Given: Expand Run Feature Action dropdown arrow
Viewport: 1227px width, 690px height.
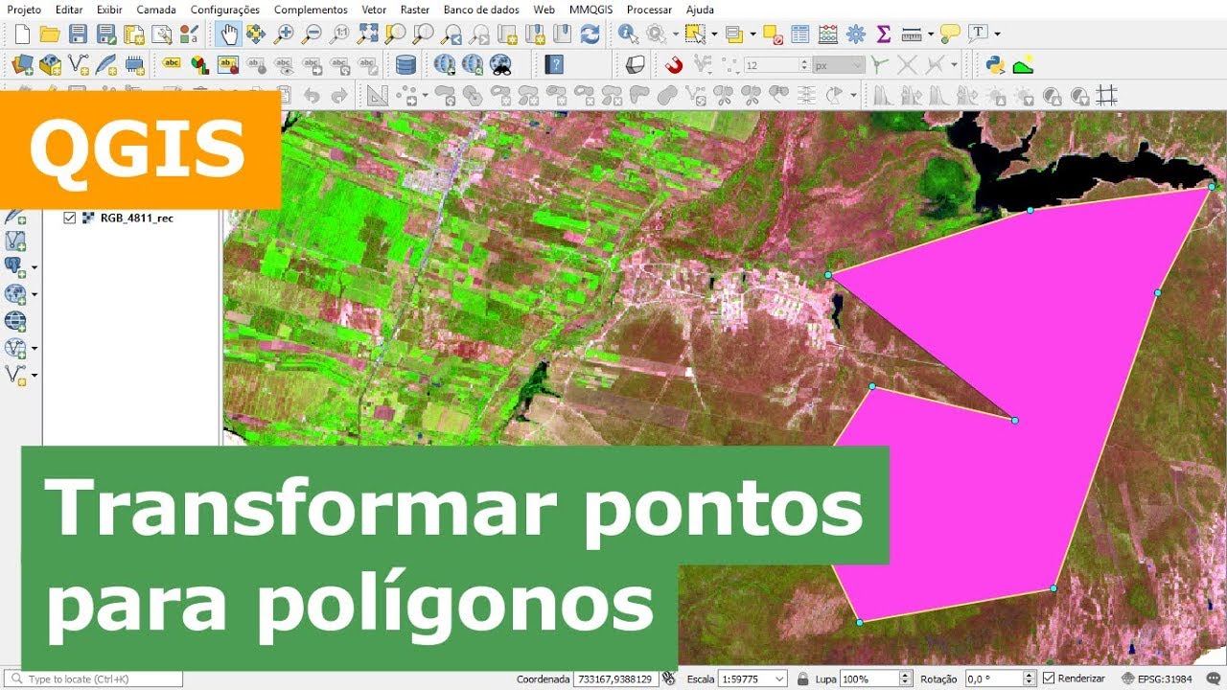Looking at the screenshot, I should click(x=676, y=34).
